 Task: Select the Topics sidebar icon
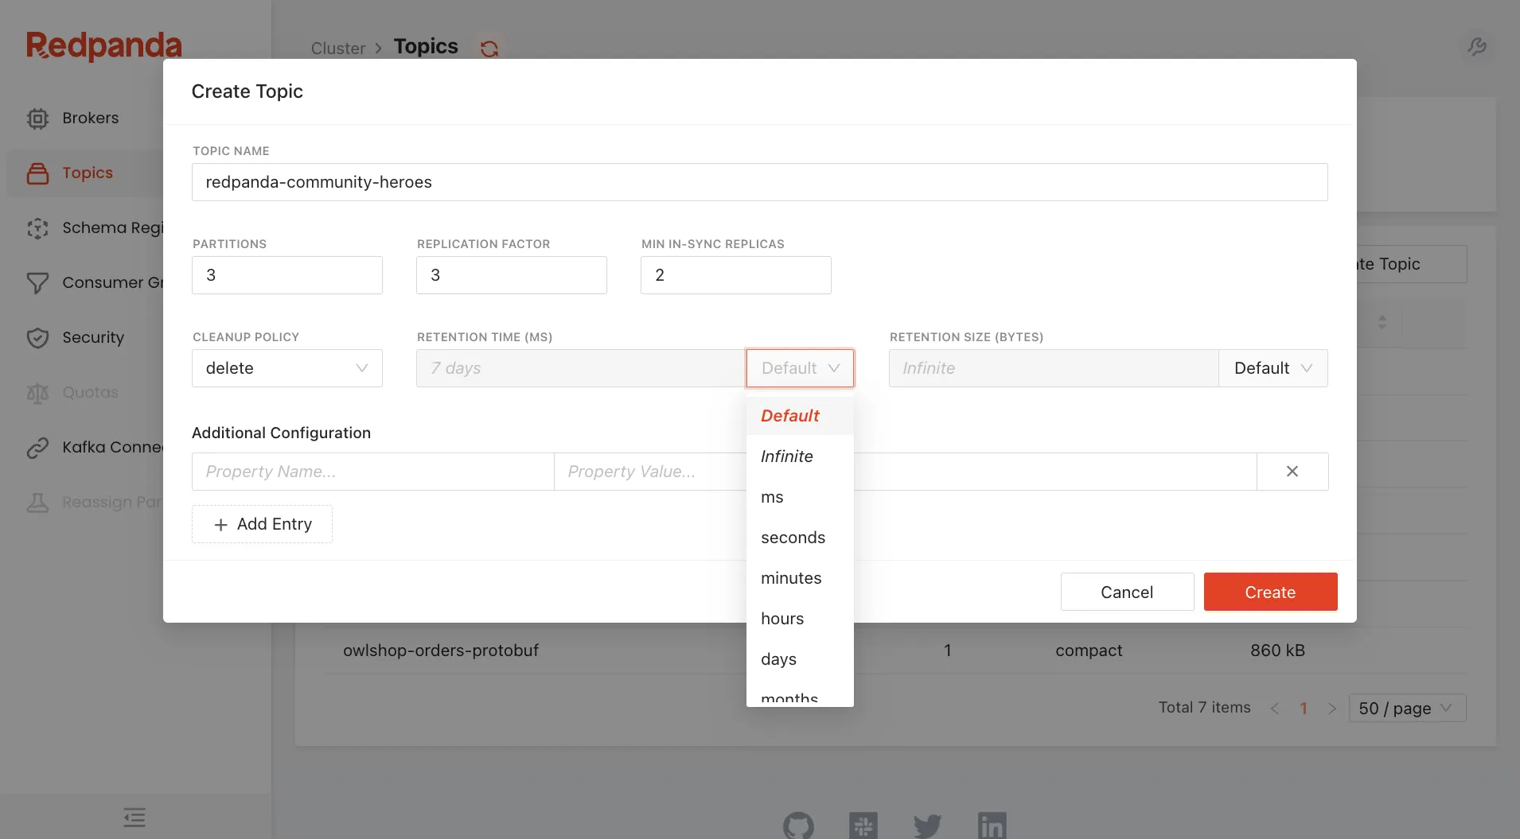(37, 173)
